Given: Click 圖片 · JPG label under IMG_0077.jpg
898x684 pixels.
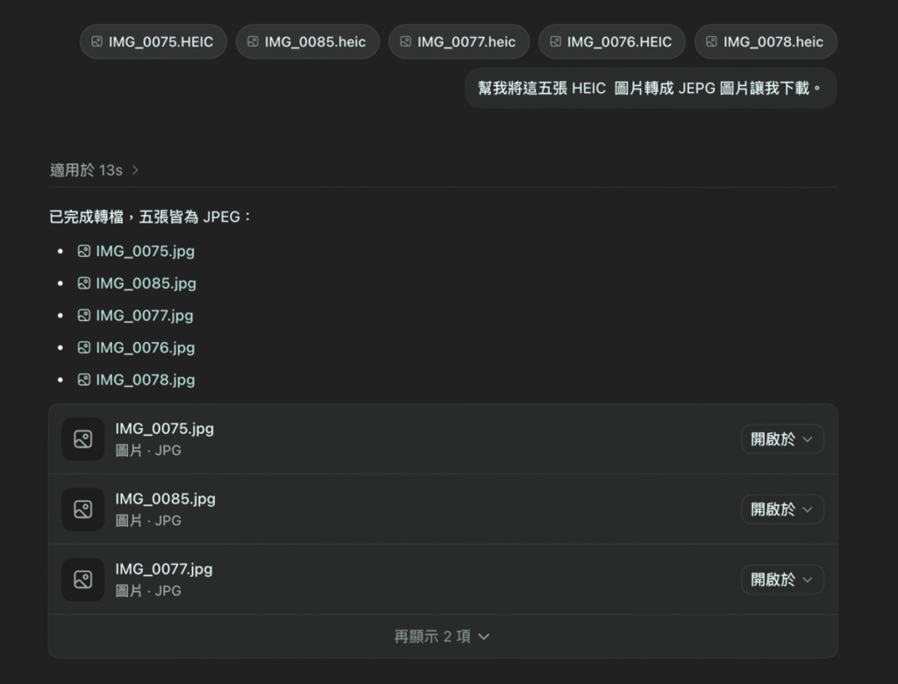Looking at the screenshot, I should (148, 591).
